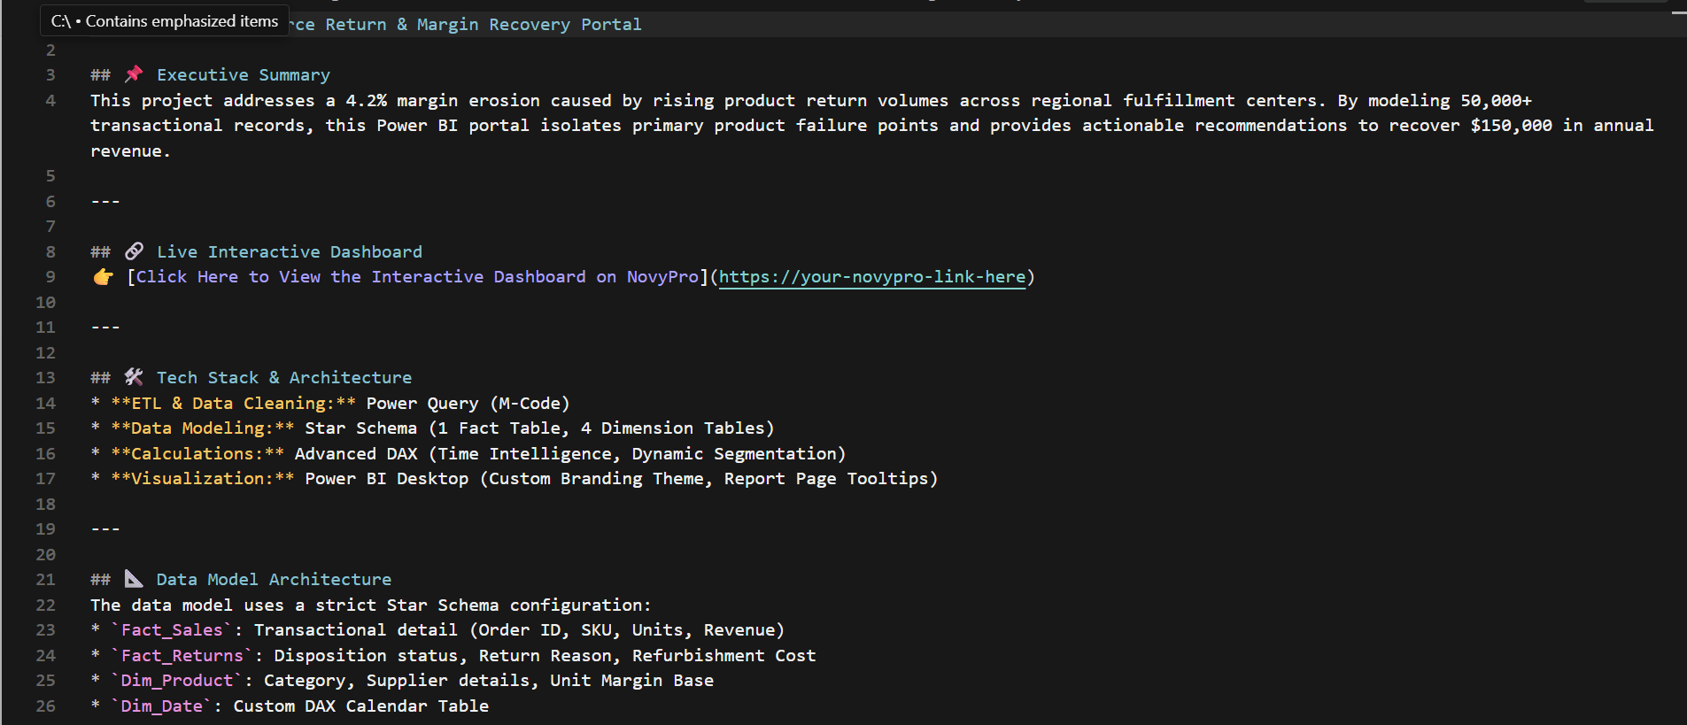Click the '4.2%' margin figure
1687x725 pixels.
point(367,101)
